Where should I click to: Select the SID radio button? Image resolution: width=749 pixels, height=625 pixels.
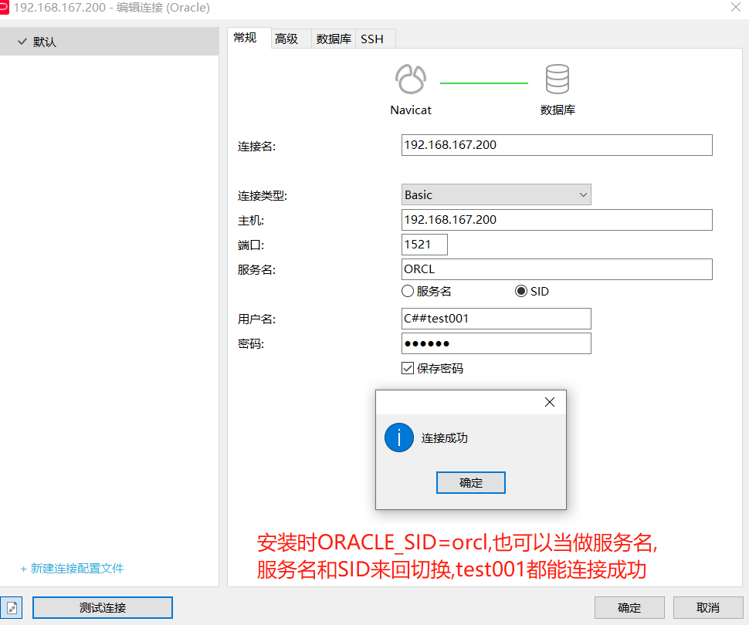521,291
